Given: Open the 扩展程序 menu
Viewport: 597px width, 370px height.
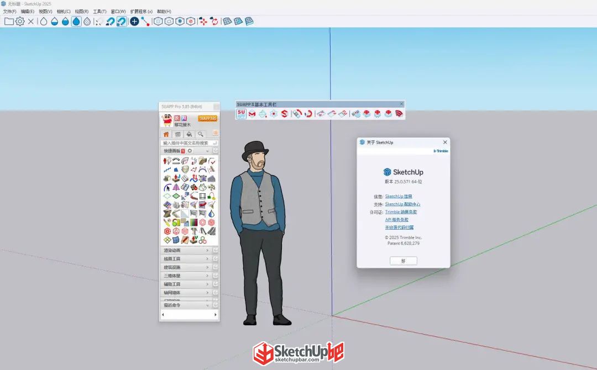Looking at the screenshot, I should (x=142, y=12).
